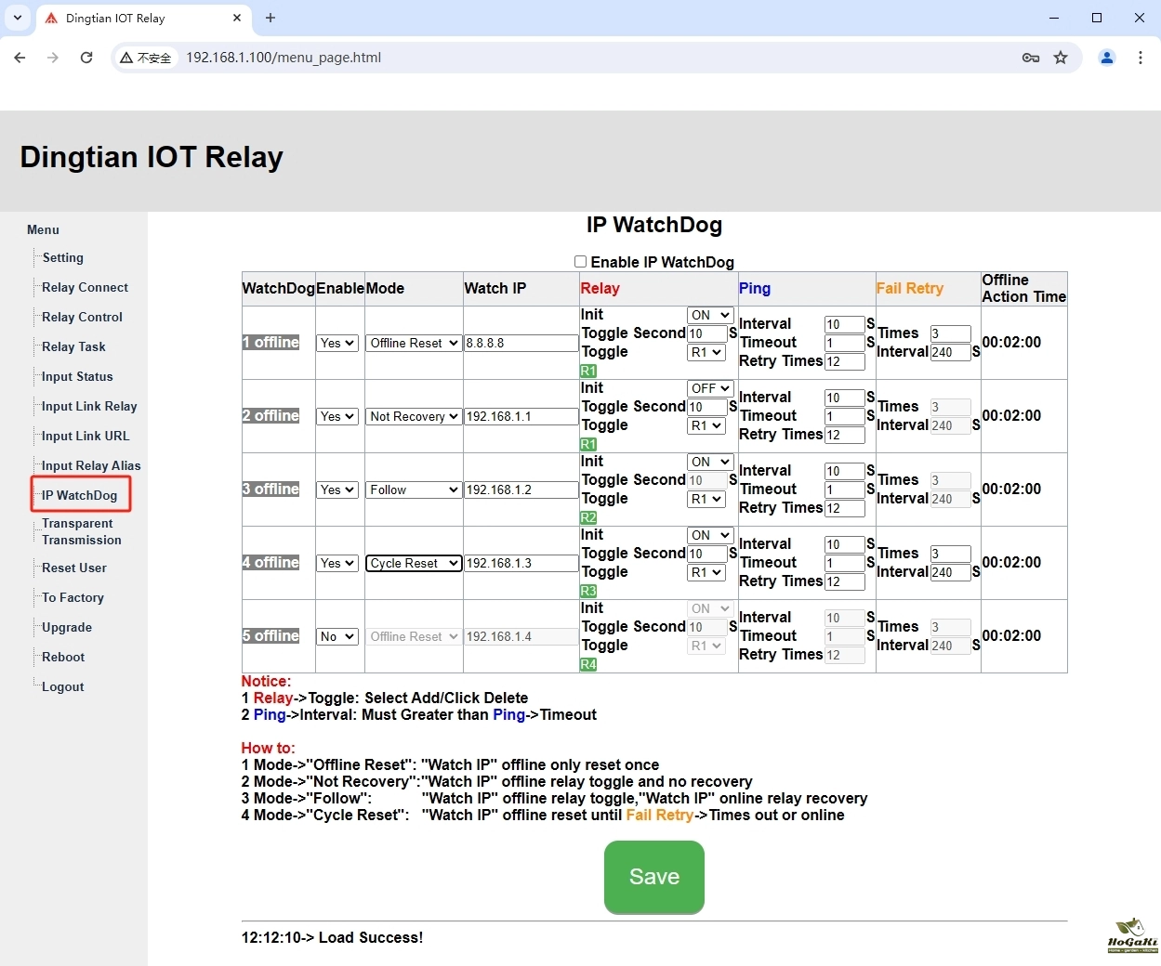
Task: Change Mode dropdown showing Not Recovery
Action: coord(414,416)
